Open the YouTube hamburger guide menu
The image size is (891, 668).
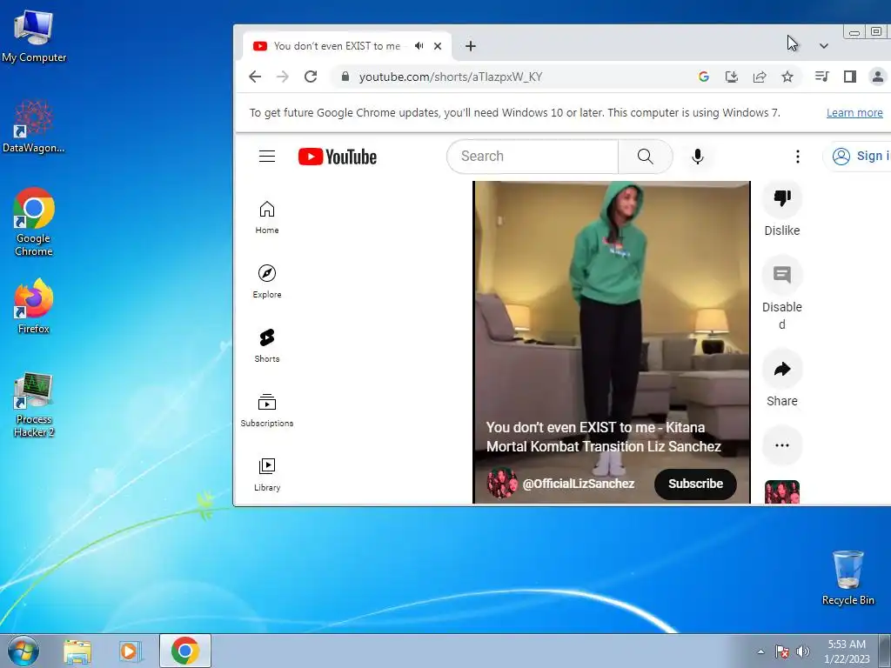pyautogui.click(x=267, y=157)
